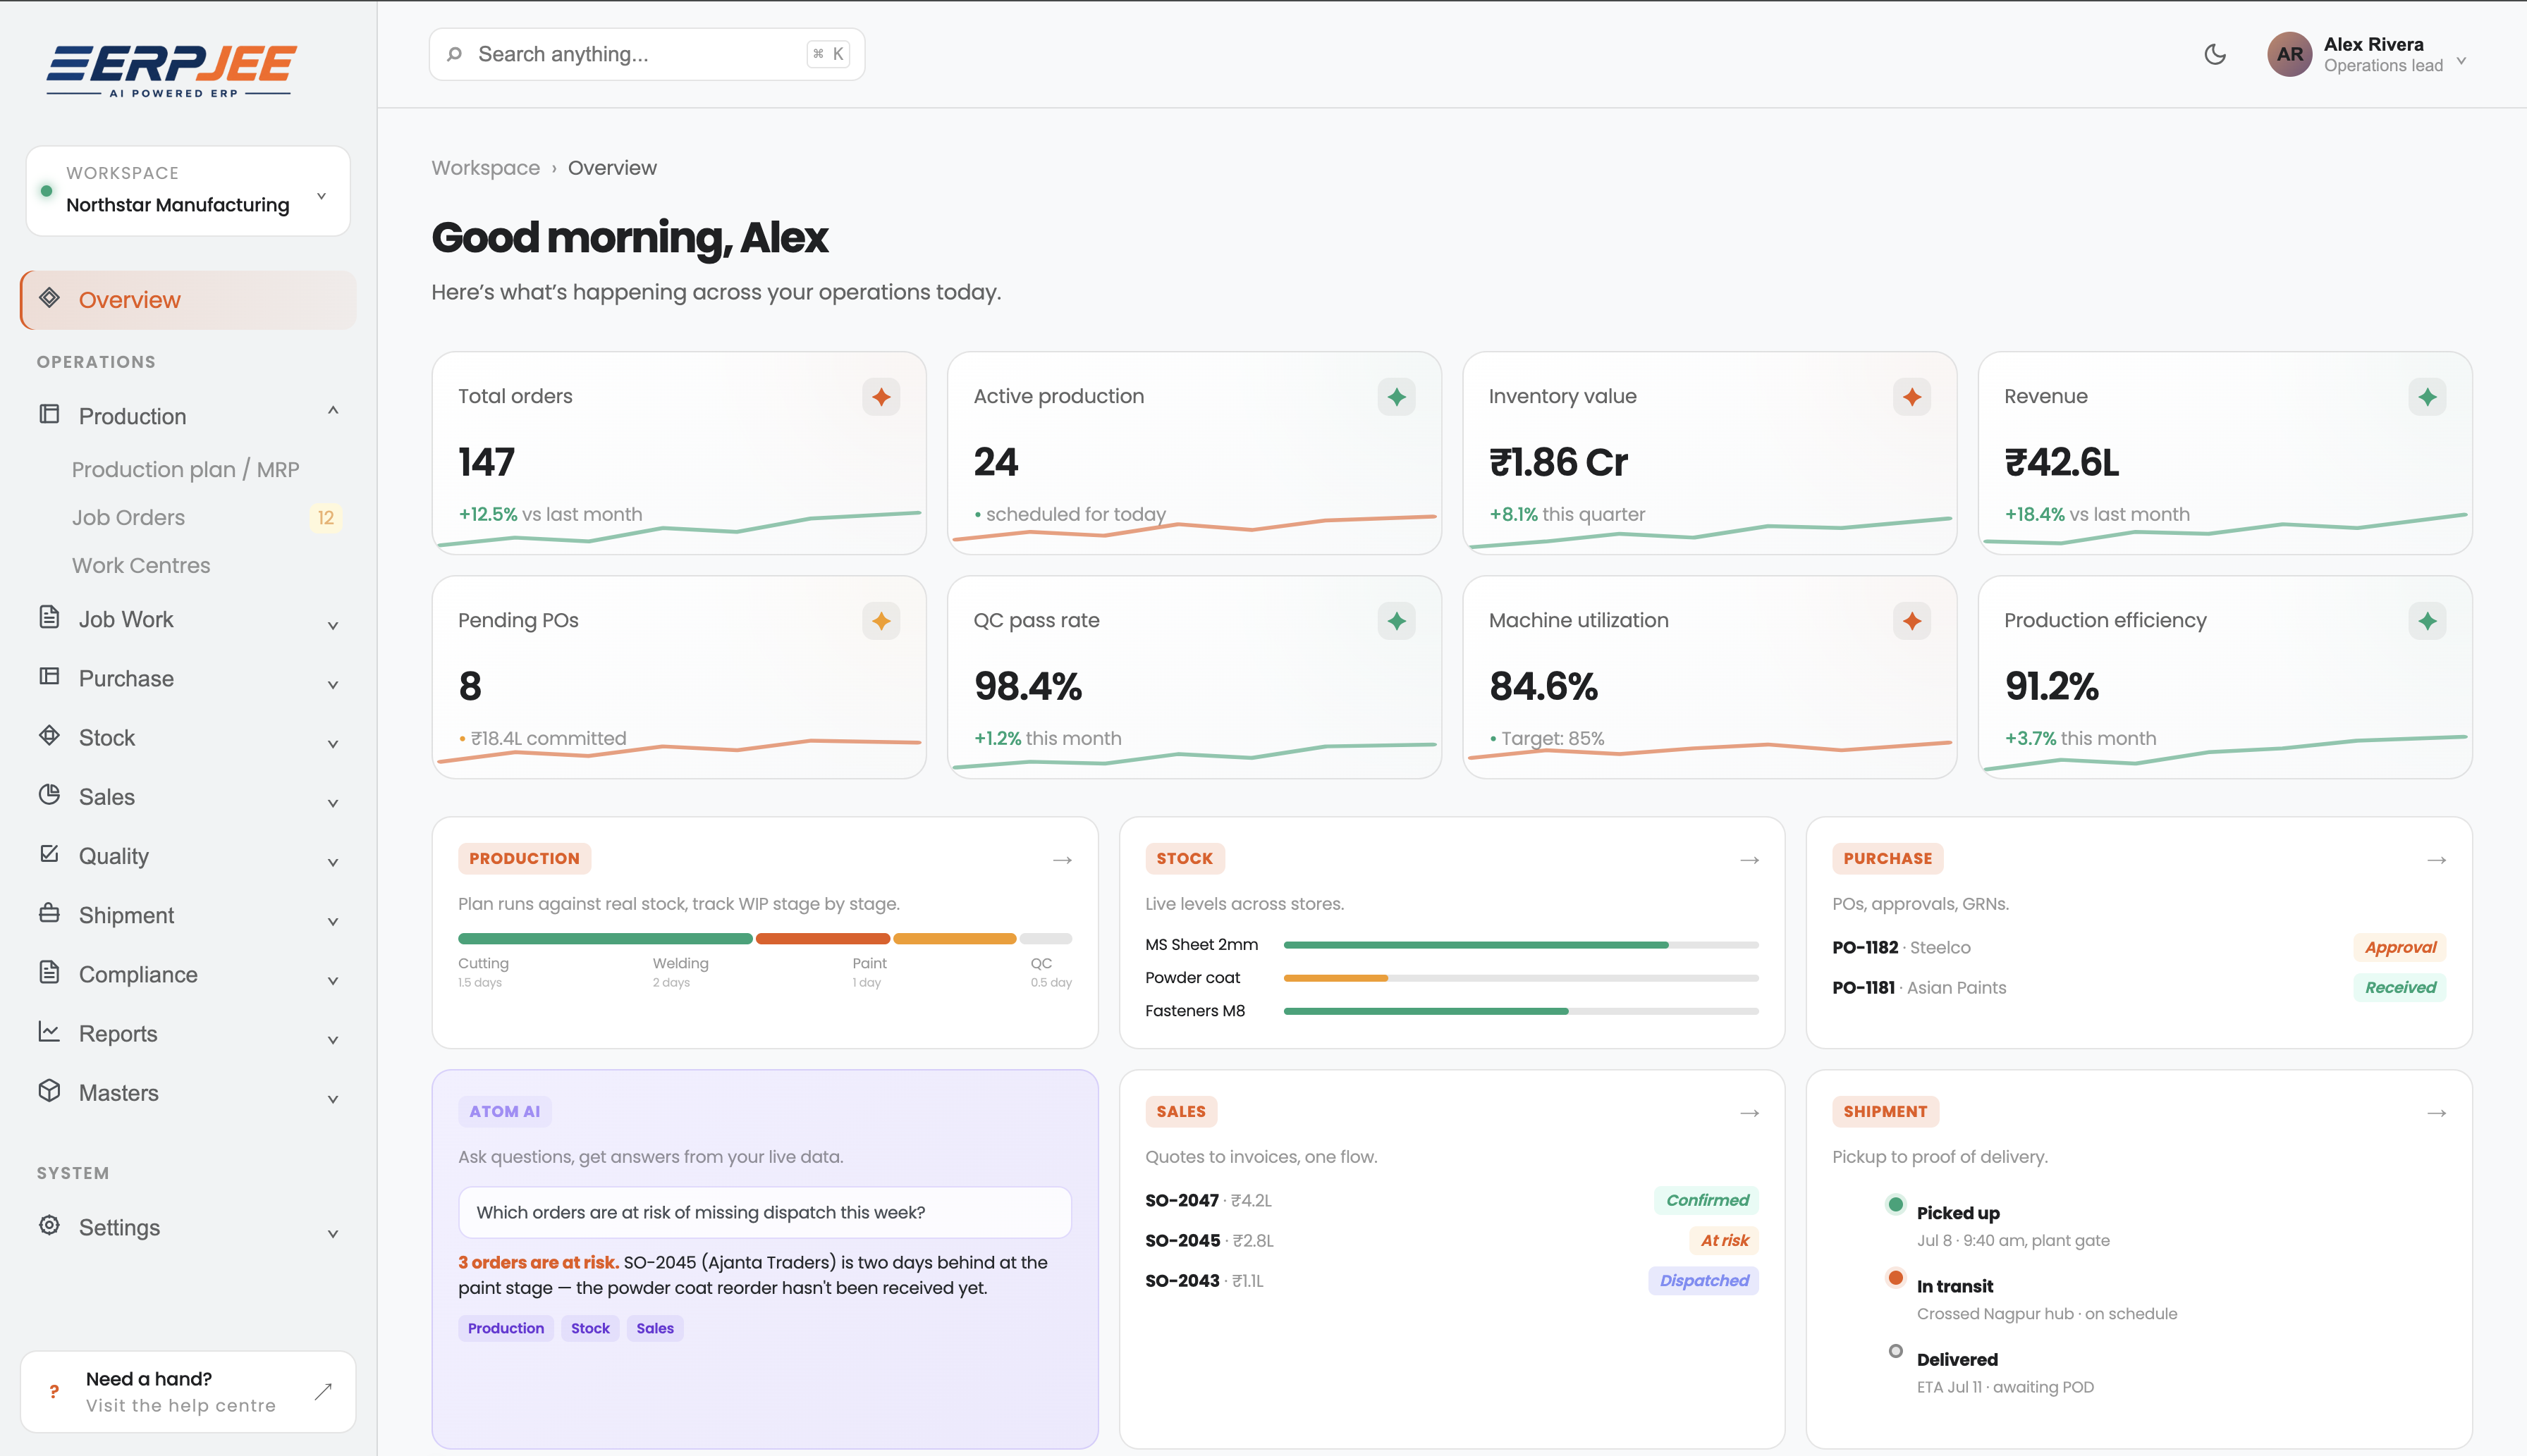
Task: Collapse the Production sidebar section
Action: point(333,411)
